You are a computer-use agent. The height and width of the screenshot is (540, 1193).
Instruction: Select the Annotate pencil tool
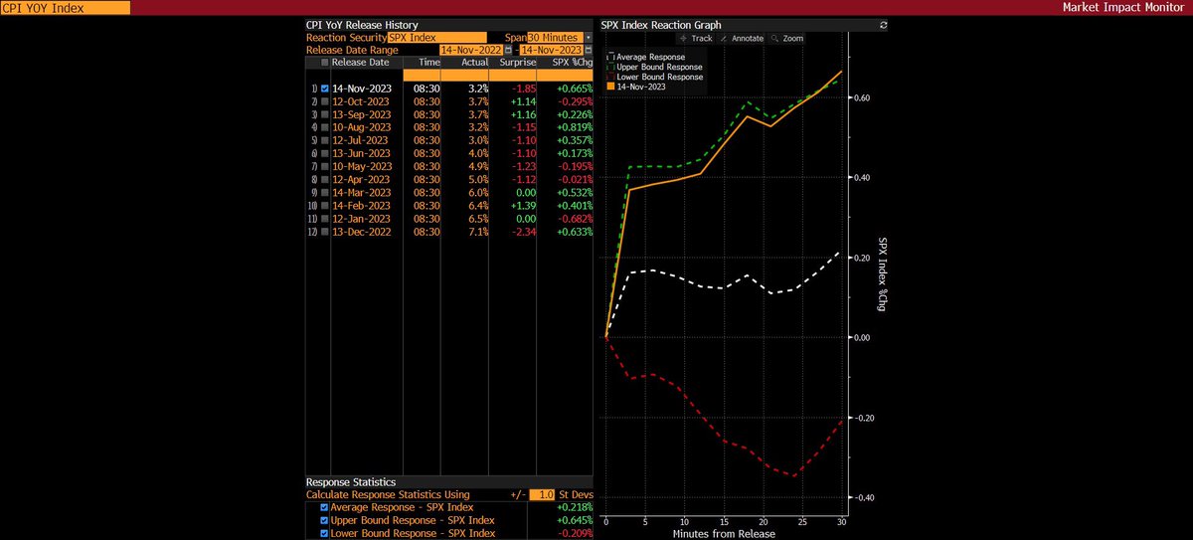742,38
